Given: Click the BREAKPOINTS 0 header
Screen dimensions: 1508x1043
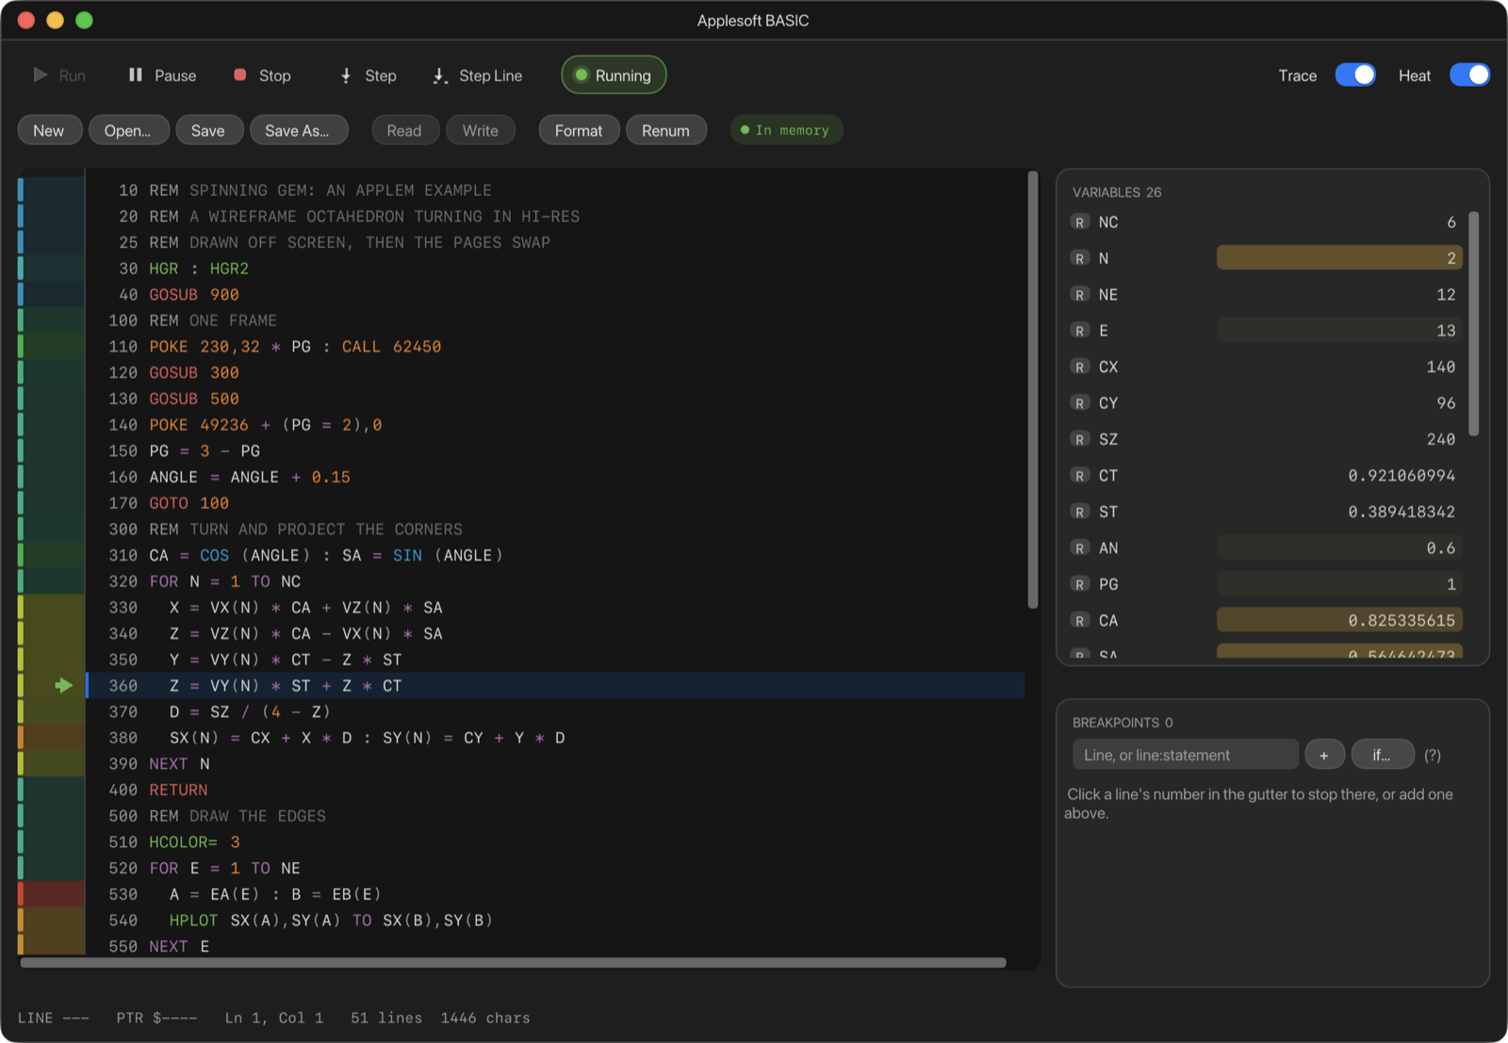Looking at the screenshot, I should click(1123, 723).
